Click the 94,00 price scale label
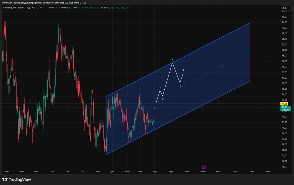 284,22
